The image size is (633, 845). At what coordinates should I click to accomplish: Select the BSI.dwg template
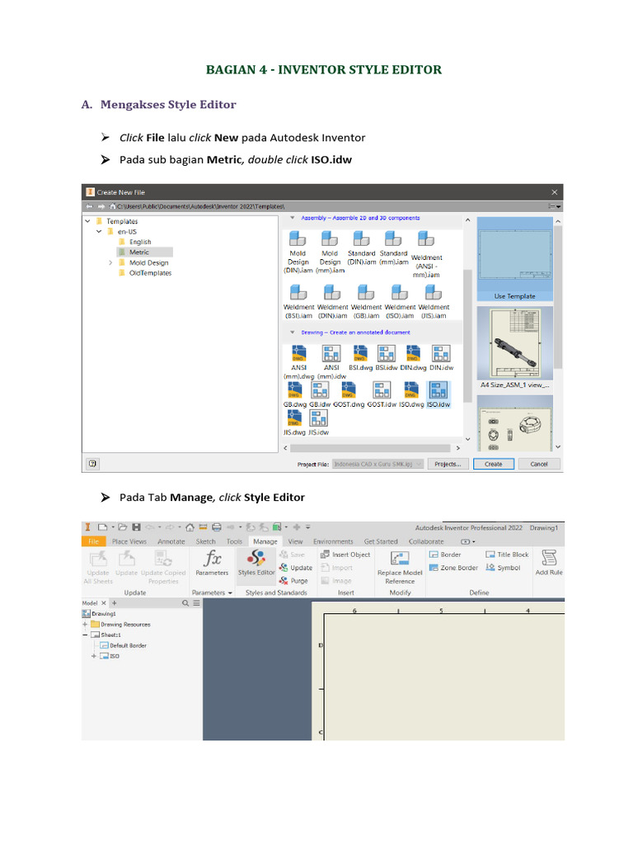360,358
